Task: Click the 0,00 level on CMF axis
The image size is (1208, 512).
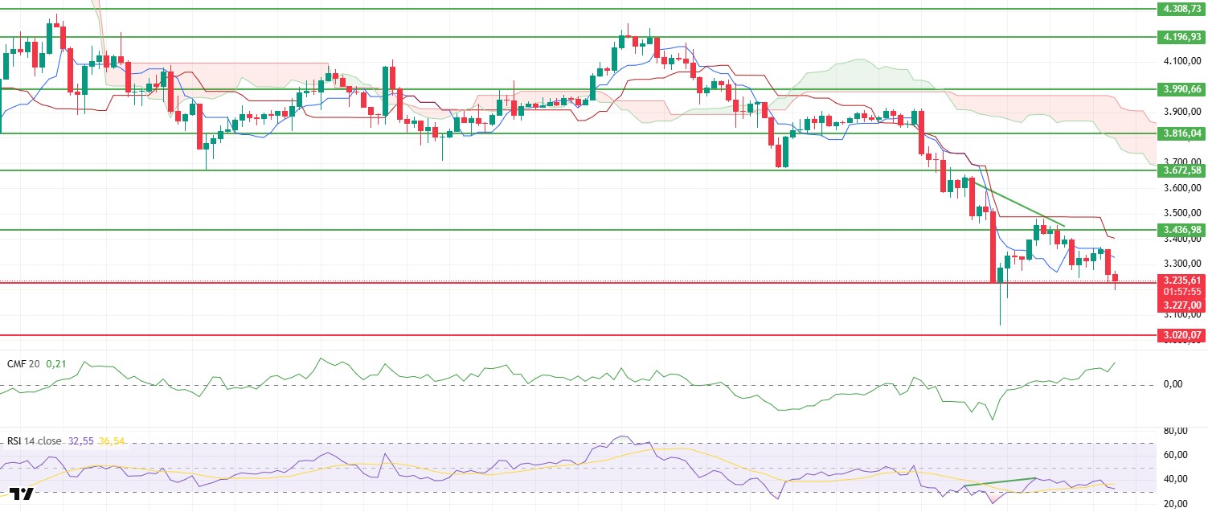Action: pyautogui.click(x=1172, y=384)
